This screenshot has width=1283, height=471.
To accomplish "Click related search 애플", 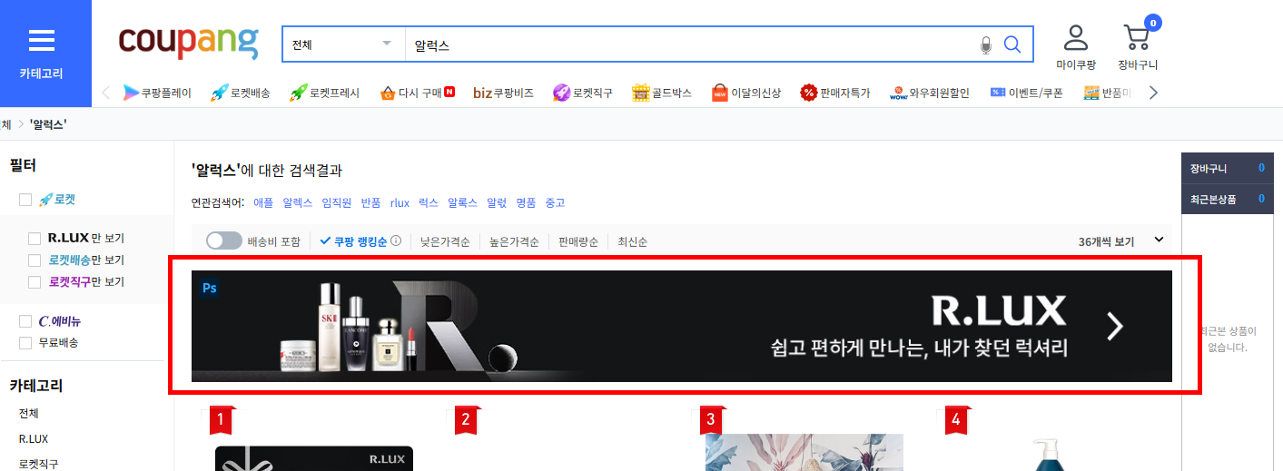I will tap(263, 202).
